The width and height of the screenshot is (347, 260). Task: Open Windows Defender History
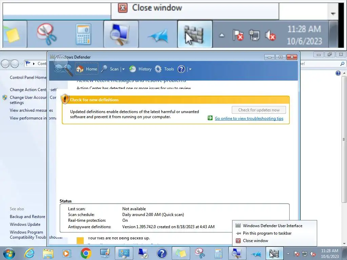[x=140, y=69]
